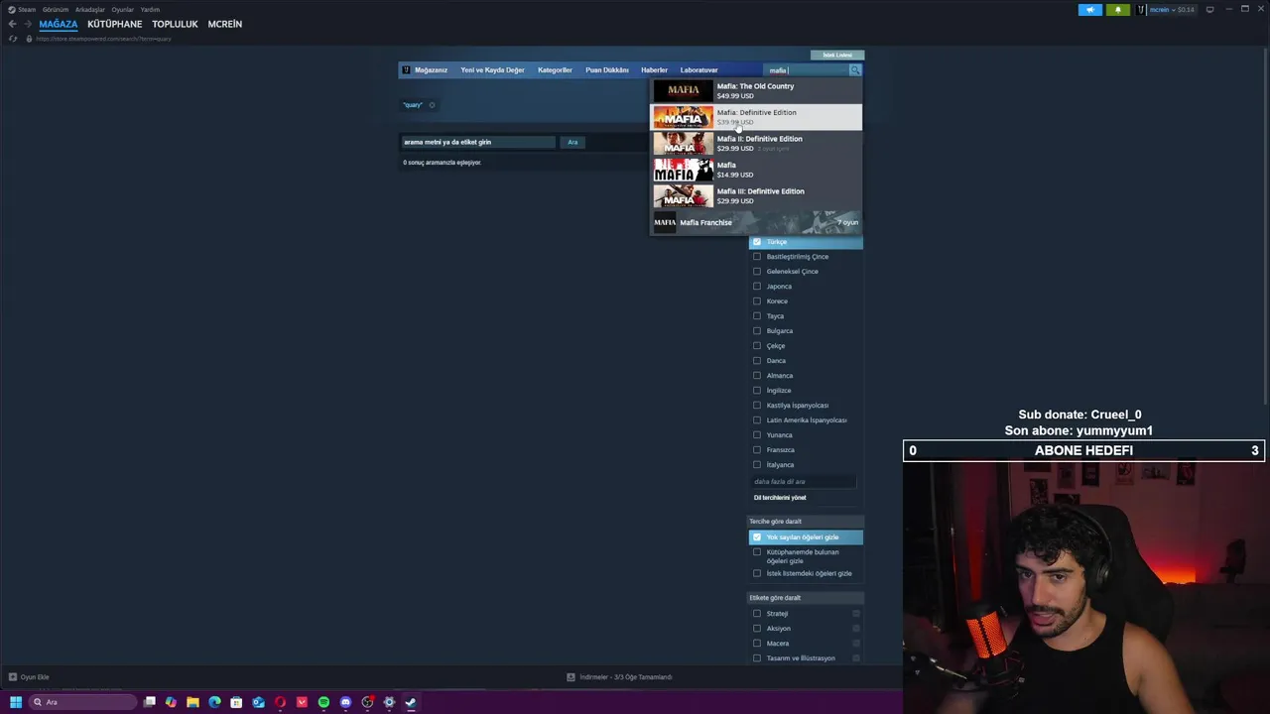Check Kütüphanemde bulunan öğeleri gizle

tap(757, 552)
